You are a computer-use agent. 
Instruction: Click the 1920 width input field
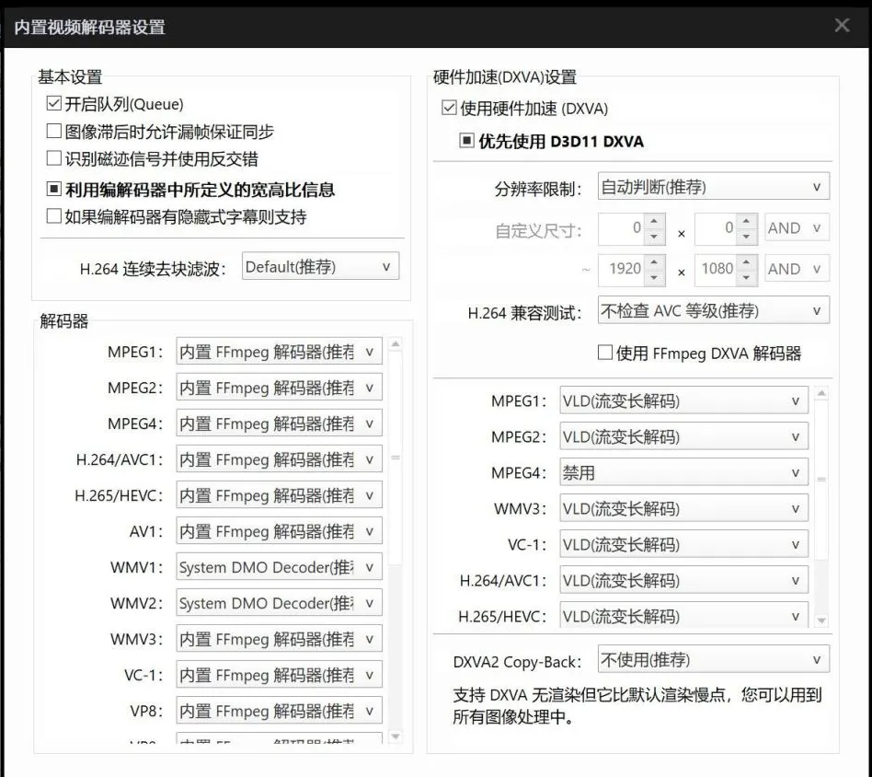coord(622,270)
